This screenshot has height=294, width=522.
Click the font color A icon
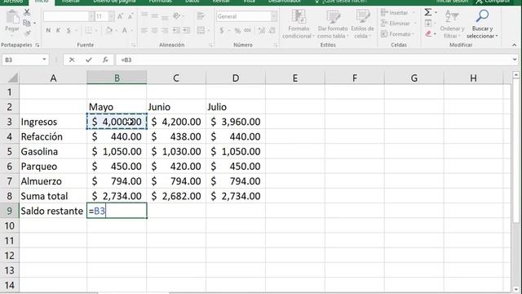(x=124, y=31)
